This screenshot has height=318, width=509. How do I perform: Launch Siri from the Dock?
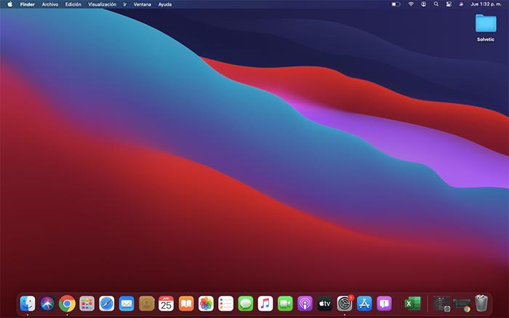pos(47,303)
